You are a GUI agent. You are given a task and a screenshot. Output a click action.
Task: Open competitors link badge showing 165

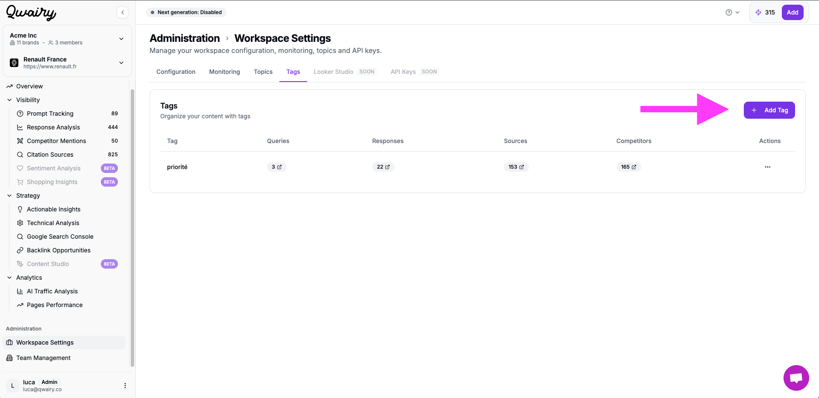coord(628,167)
